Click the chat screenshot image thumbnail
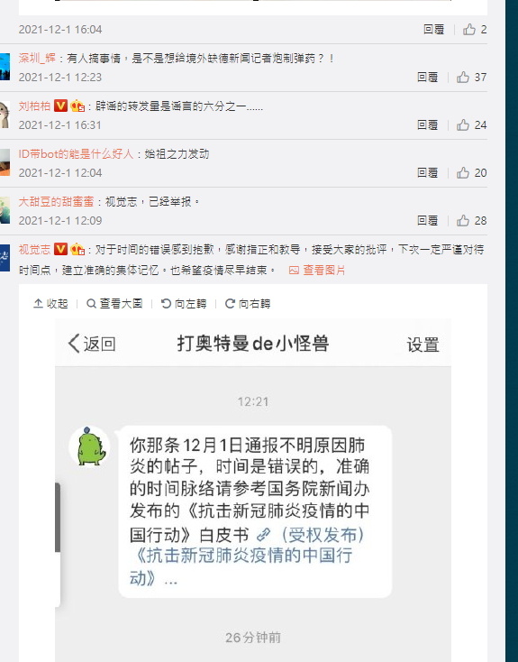This screenshot has width=518, height=662. coord(253,490)
